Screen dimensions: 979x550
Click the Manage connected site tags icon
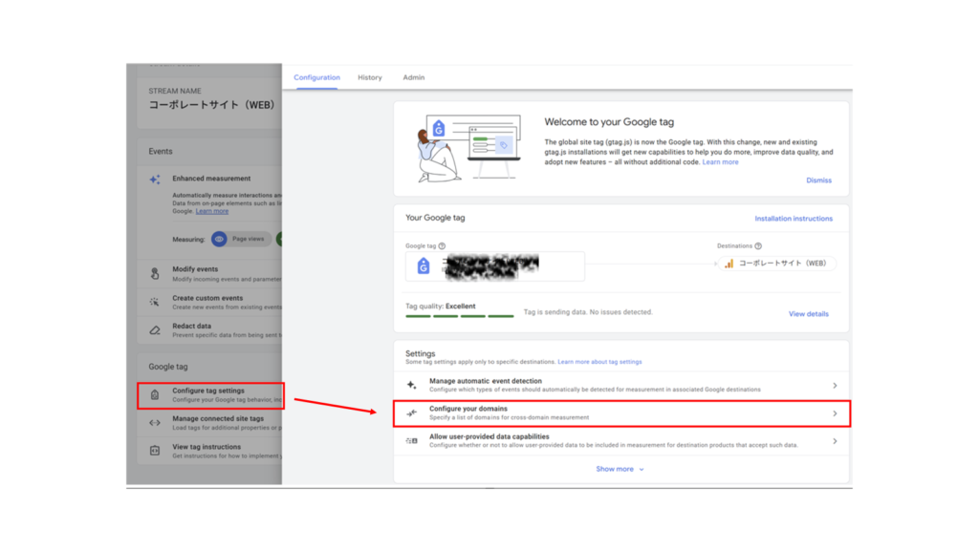(155, 423)
